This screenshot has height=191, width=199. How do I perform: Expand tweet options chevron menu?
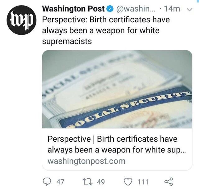[190, 10]
